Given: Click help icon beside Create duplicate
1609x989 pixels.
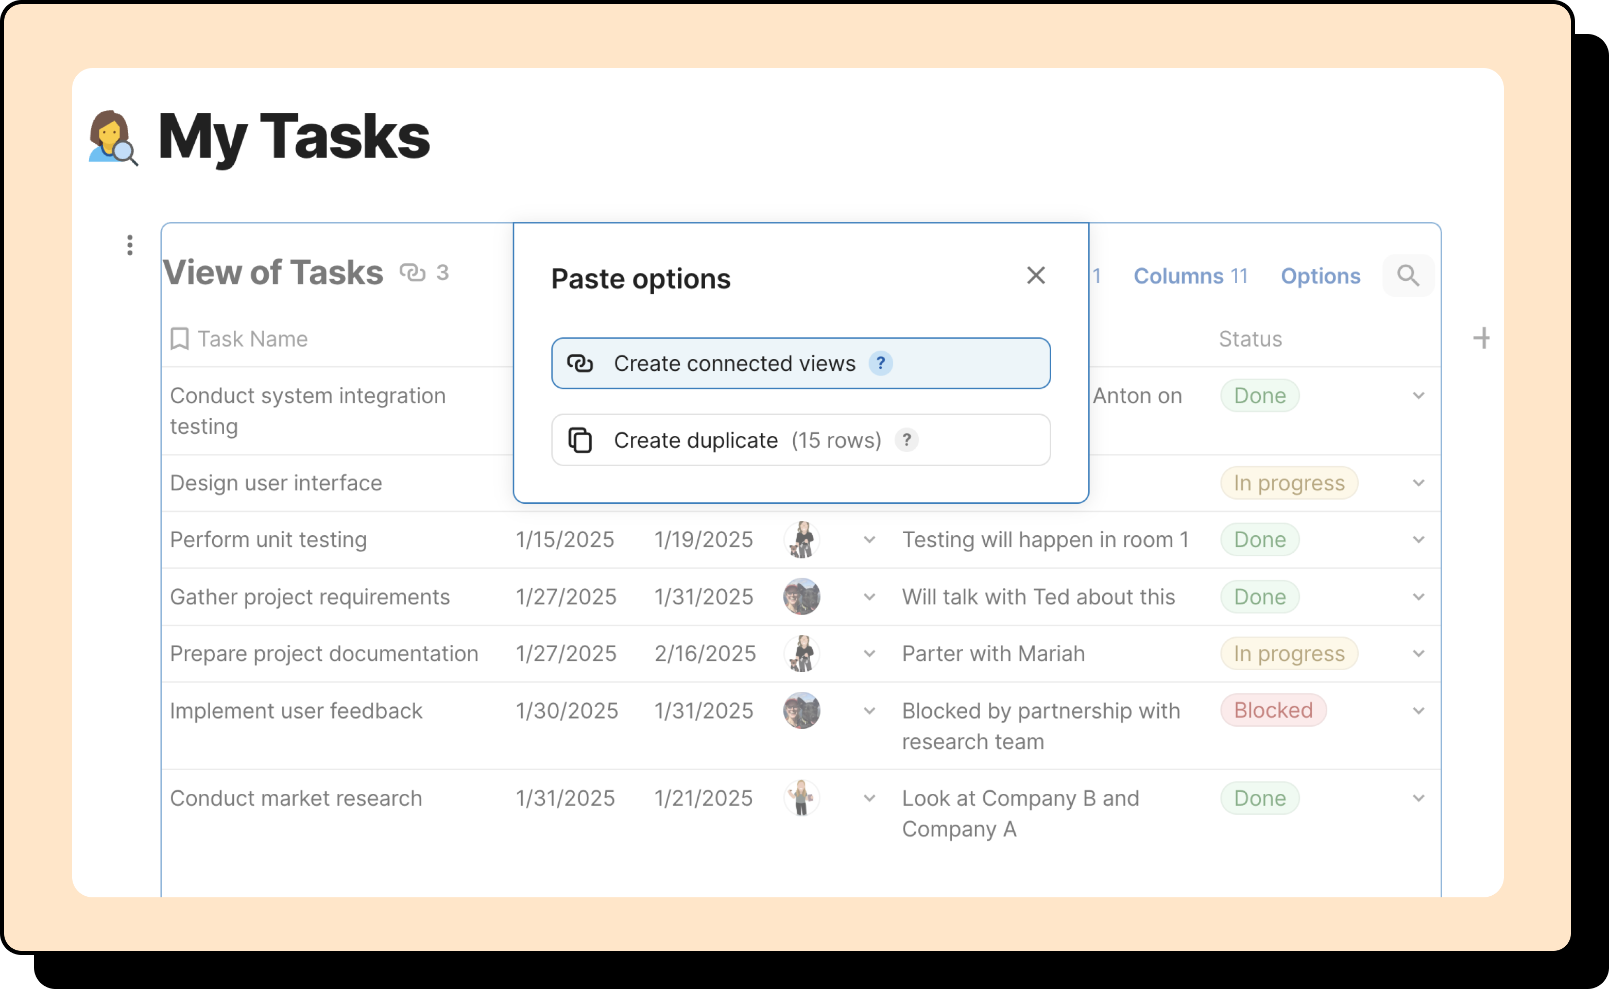Looking at the screenshot, I should click(x=906, y=440).
